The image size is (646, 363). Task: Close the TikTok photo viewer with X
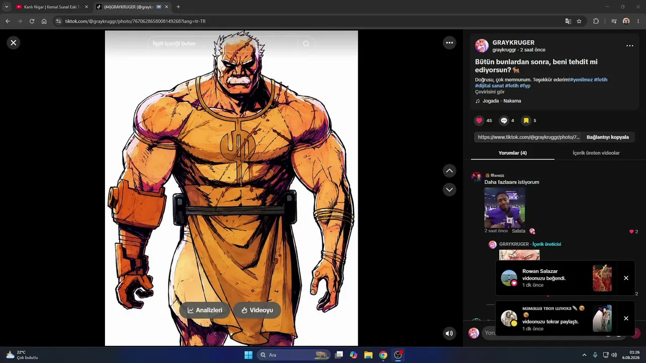click(x=14, y=43)
